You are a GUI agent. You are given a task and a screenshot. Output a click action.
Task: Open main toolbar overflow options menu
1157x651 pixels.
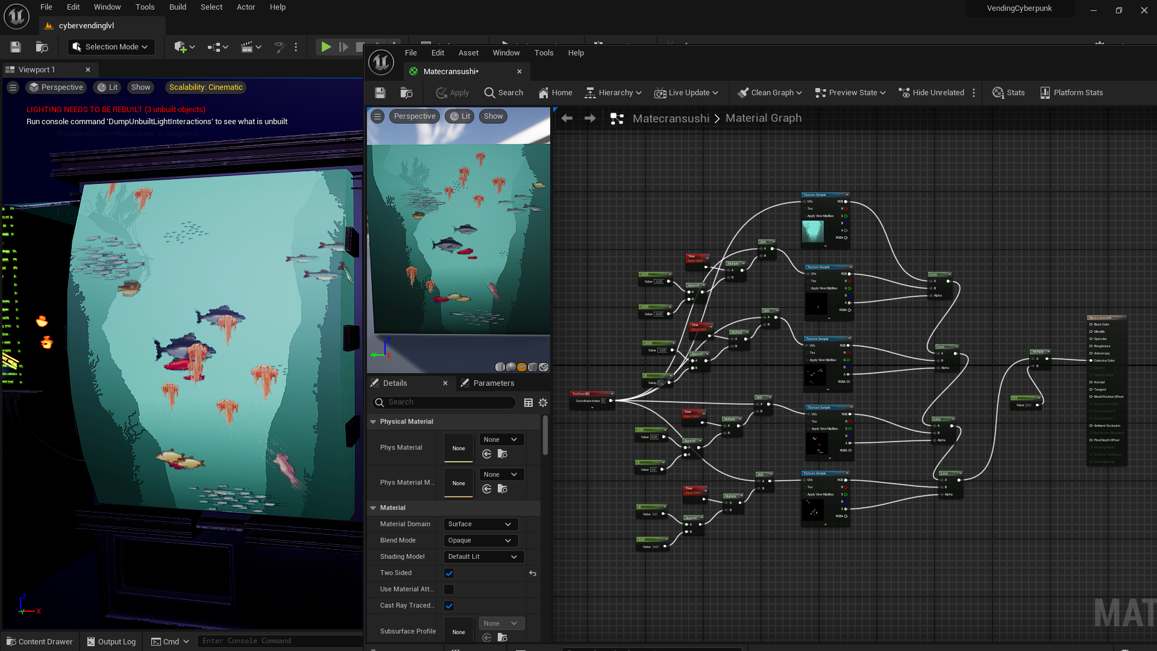pyautogui.click(x=296, y=47)
